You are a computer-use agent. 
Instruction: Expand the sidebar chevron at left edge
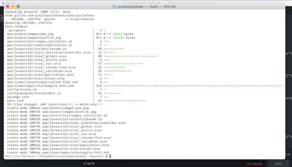pyautogui.click(x=2, y=18)
